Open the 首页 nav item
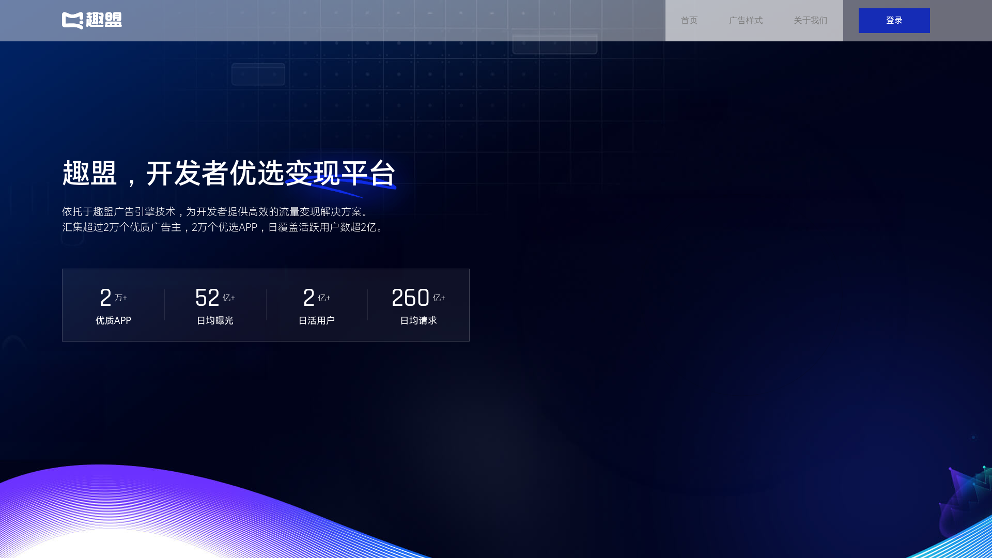 pyautogui.click(x=689, y=21)
